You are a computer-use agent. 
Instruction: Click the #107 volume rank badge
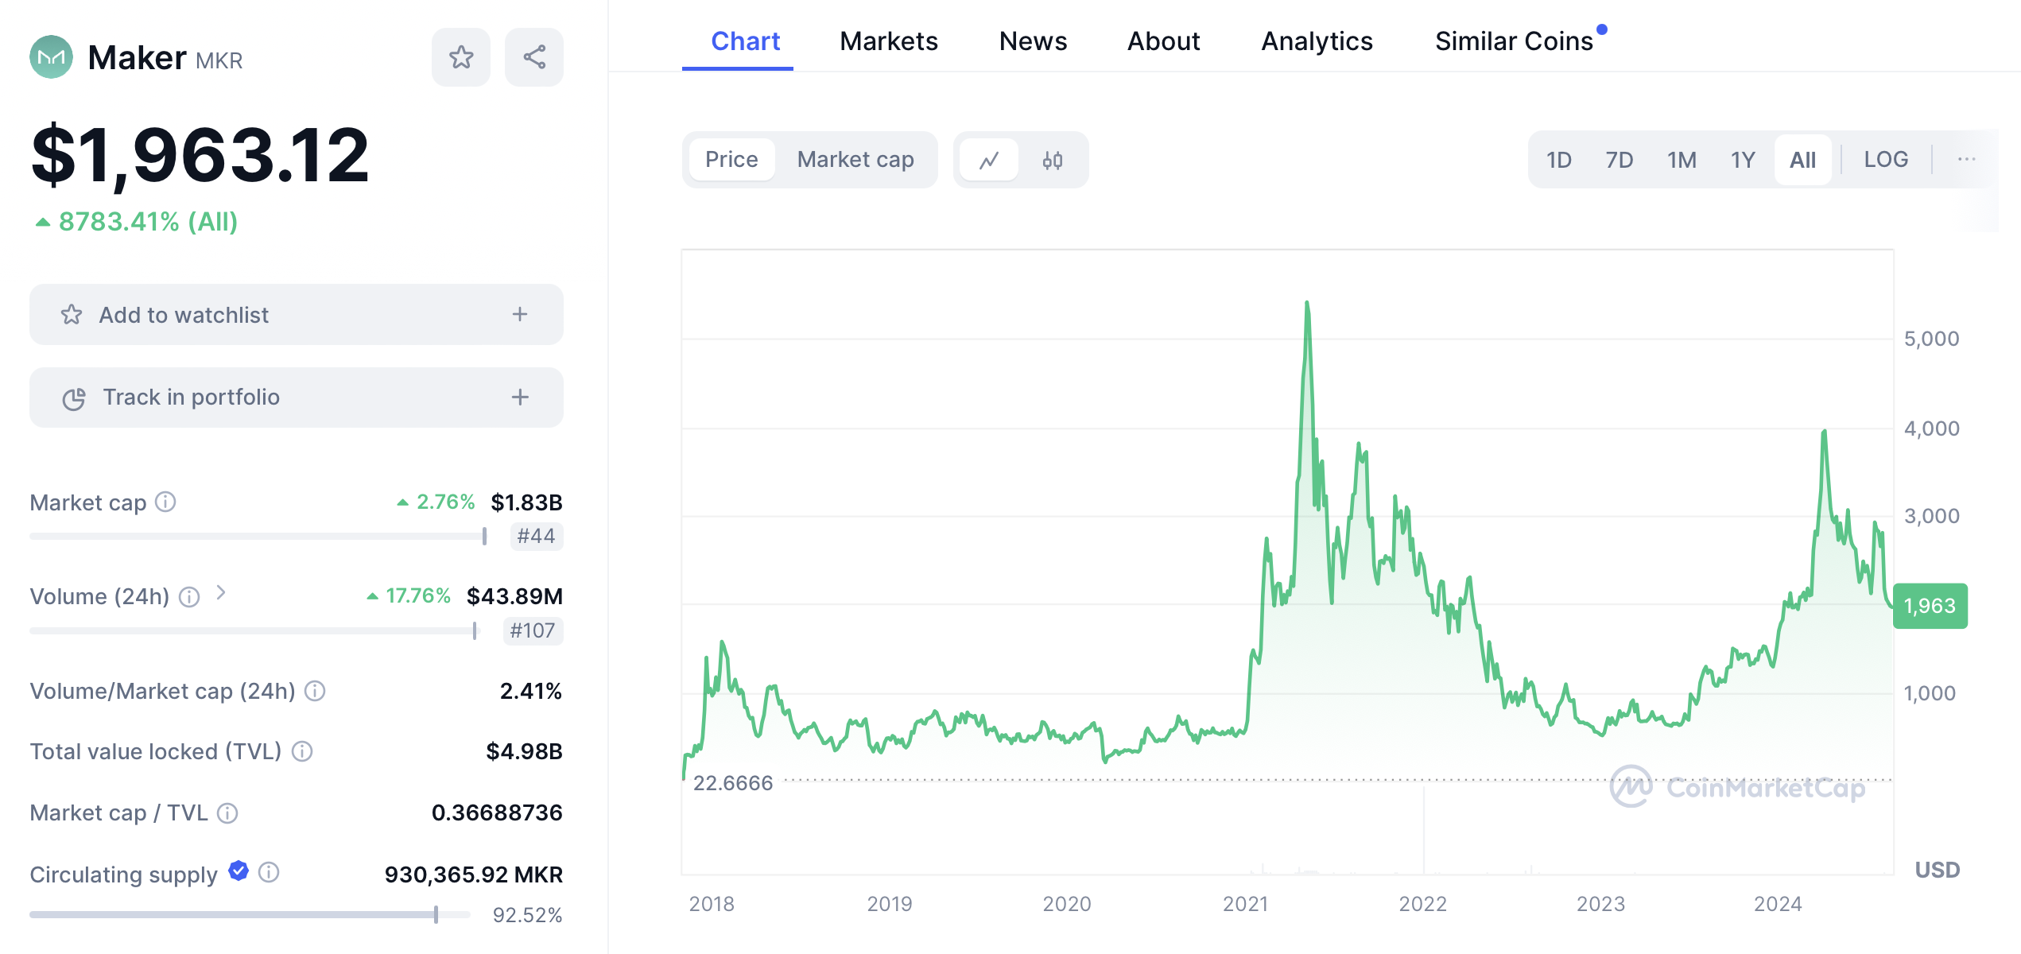point(533,631)
